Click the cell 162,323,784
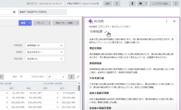This screenshot has width=181, height=110. pos(68,102)
